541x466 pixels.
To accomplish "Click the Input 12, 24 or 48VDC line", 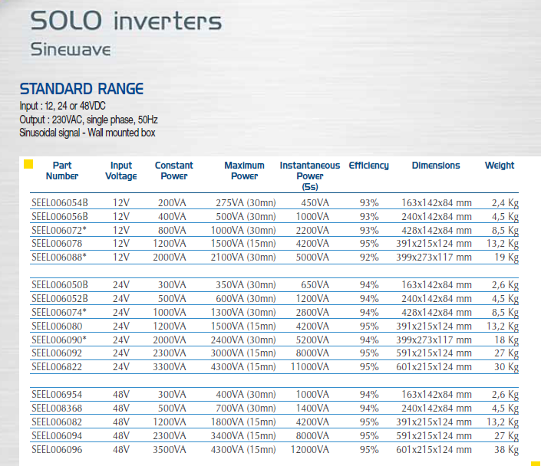I will pos(62,106).
